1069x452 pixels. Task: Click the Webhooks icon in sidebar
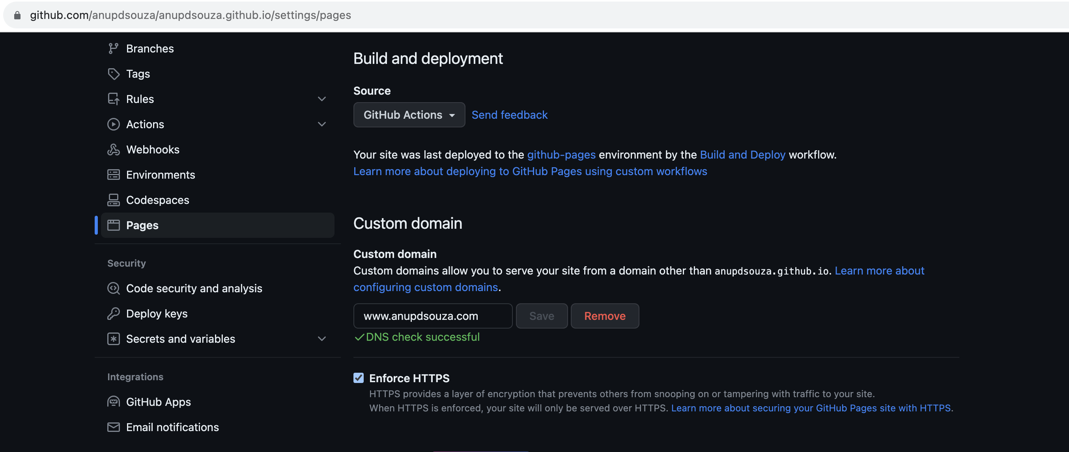113,149
